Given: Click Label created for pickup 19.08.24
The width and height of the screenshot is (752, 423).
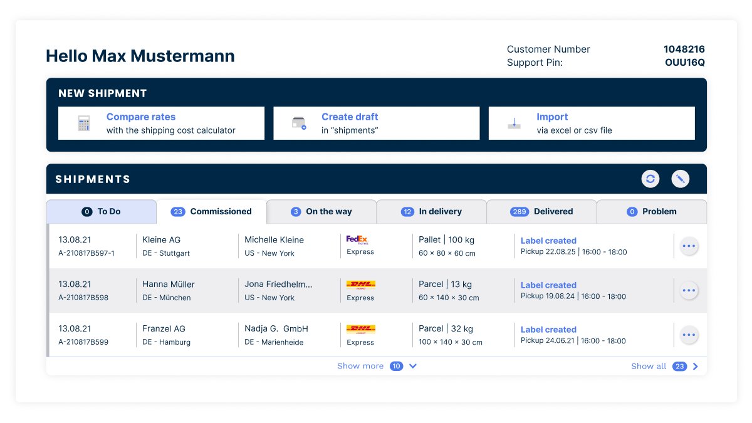Looking at the screenshot, I should (548, 285).
